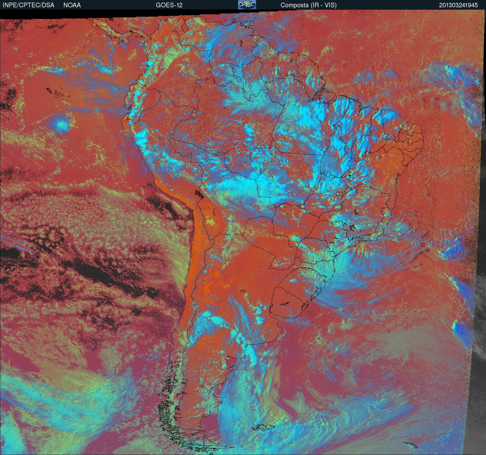Click the GOES-12 satellite label
Screen dimensions: 486x455
click(169, 5)
